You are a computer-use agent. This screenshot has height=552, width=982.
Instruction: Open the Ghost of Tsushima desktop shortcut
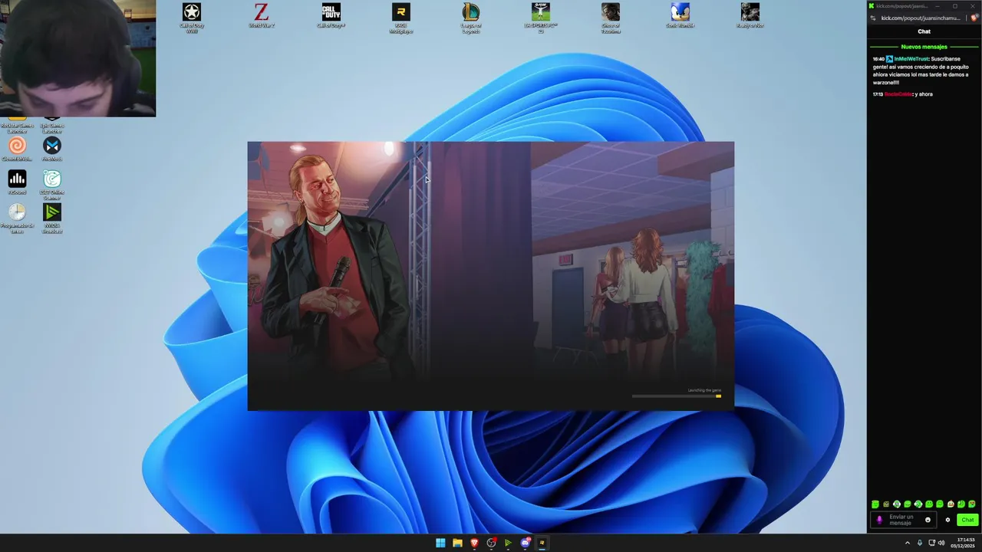(611, 17)
